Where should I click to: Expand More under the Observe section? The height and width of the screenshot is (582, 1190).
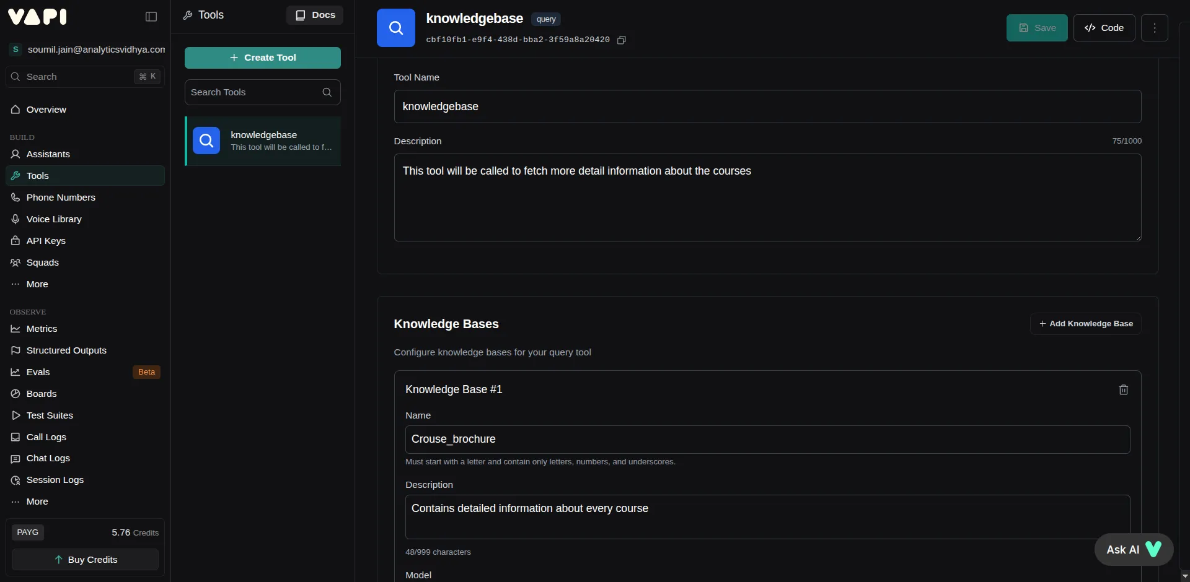tap(37, 502)
